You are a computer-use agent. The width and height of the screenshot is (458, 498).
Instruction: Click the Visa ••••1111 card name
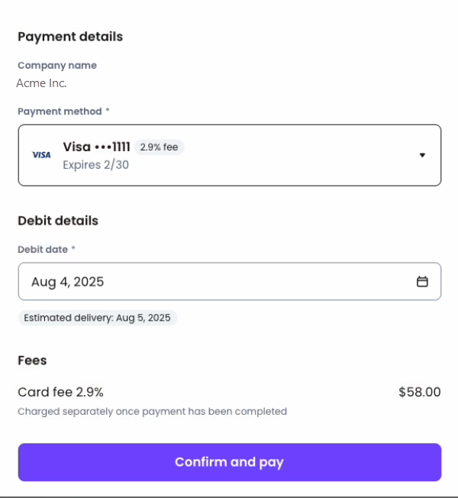[x=96, y=147]
